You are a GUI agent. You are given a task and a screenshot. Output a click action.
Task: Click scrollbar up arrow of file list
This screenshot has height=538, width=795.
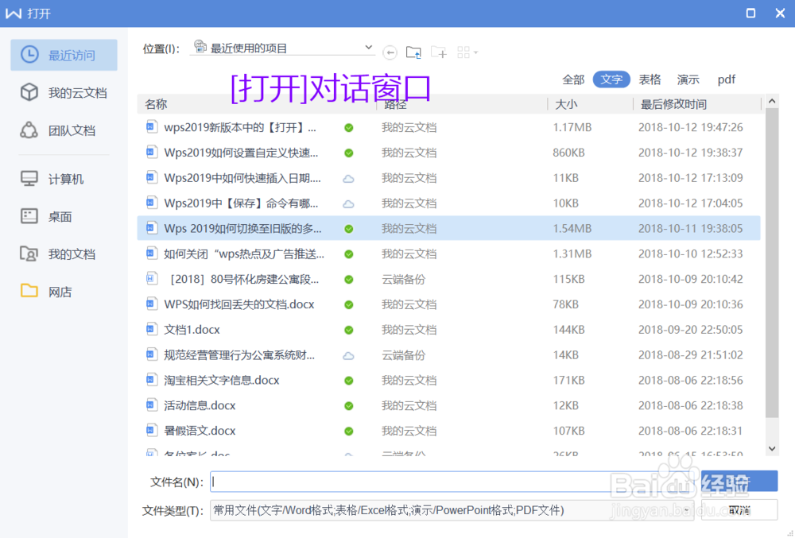[772, 101]
